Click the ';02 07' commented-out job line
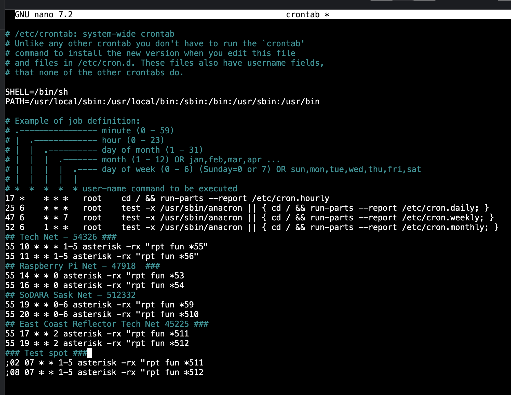511x395 pixels. click(104, 363)
